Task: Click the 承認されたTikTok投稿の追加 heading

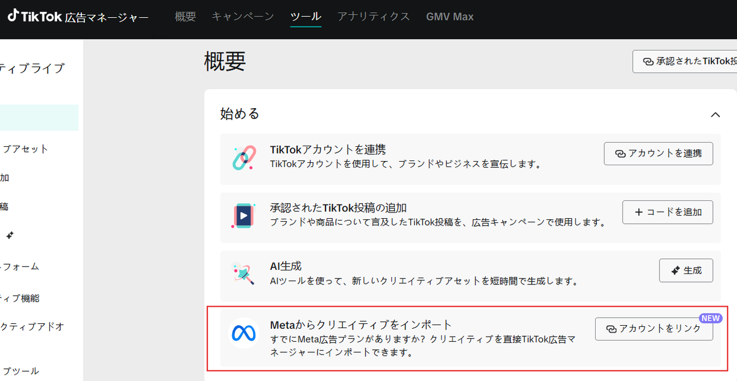Action: 338,208
